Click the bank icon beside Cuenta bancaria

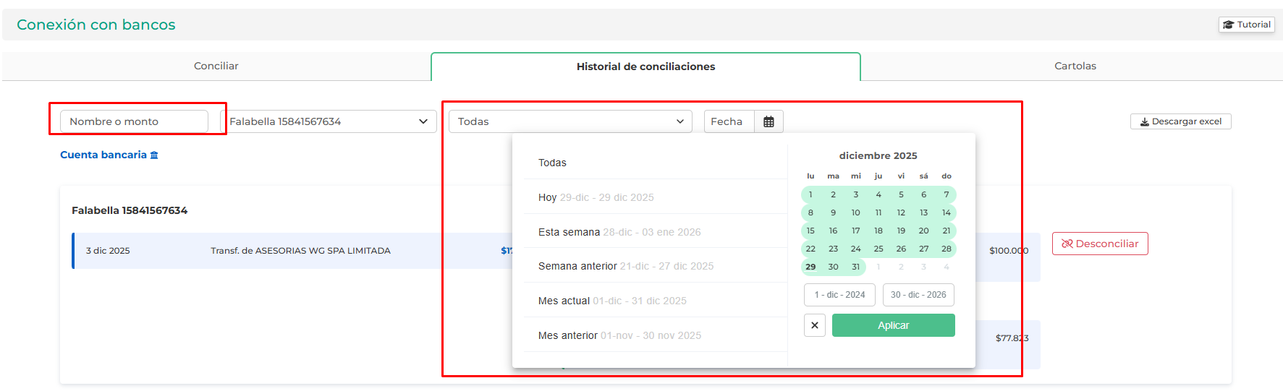click(154, 155)
